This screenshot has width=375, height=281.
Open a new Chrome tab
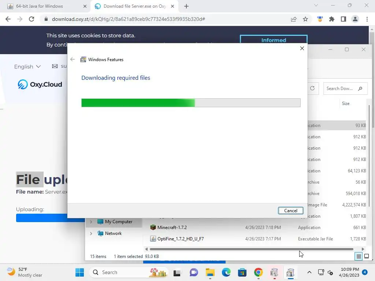pyautogui.click(x=186, y=7)
